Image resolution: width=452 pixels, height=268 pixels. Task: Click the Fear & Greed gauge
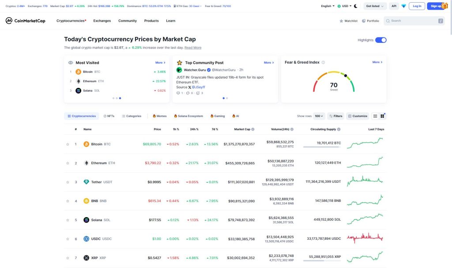tap(334, 82)
